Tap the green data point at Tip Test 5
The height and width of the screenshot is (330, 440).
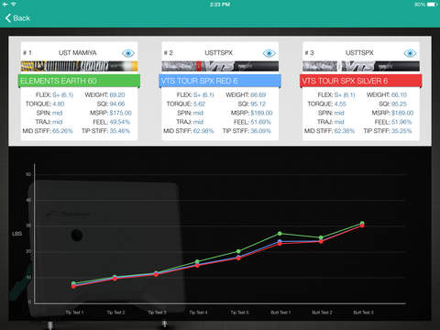point(238,251)
